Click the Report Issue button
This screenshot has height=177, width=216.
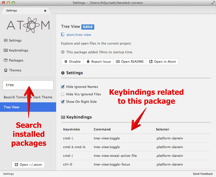[98, 61]
